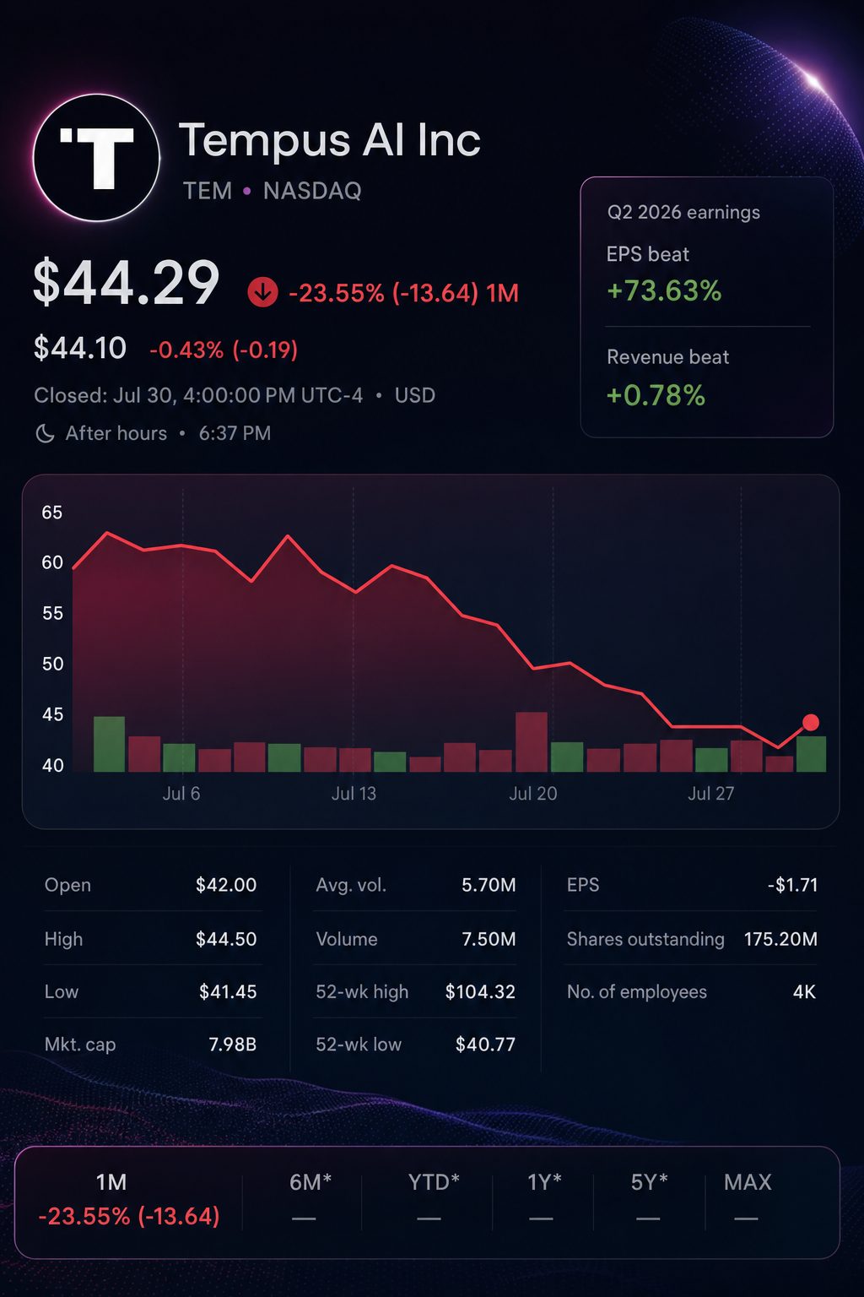Click the red down-arrow change icon

(x=262, y=293)
